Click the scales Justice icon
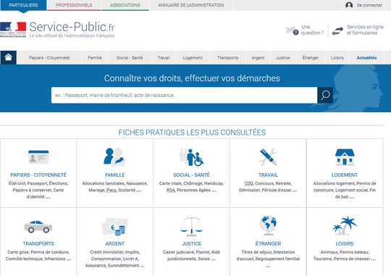 click(x=191, y=226)
